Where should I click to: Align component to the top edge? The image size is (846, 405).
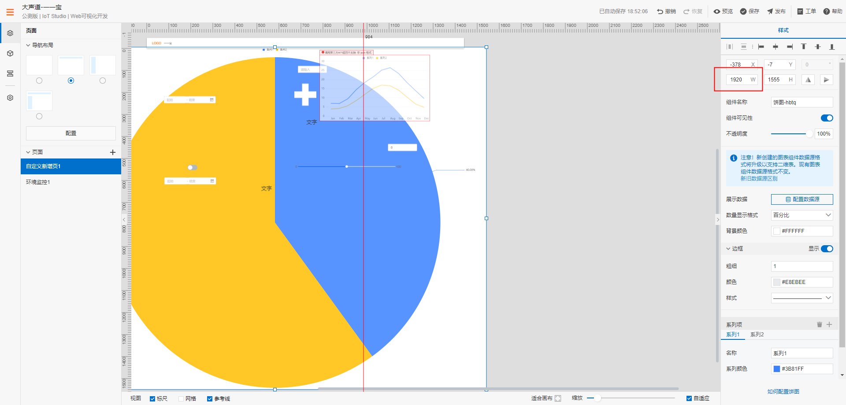coord(804,47)
